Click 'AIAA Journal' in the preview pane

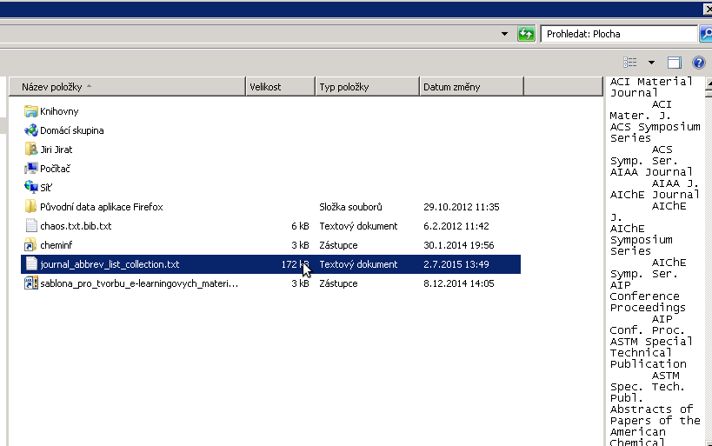[x=651, y=171]
